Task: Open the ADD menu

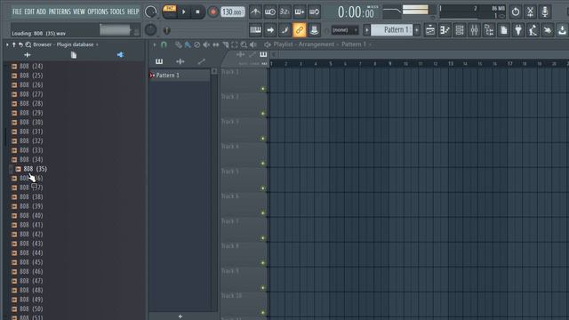Action: click(x=41, y=12)
